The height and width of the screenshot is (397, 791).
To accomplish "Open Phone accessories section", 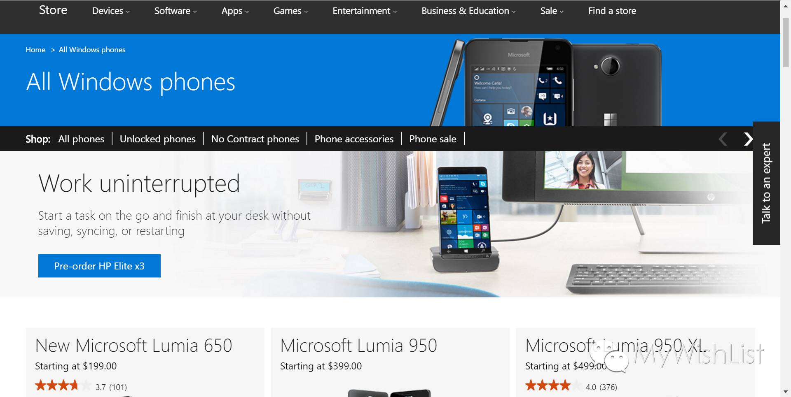I will coord(354,139).
